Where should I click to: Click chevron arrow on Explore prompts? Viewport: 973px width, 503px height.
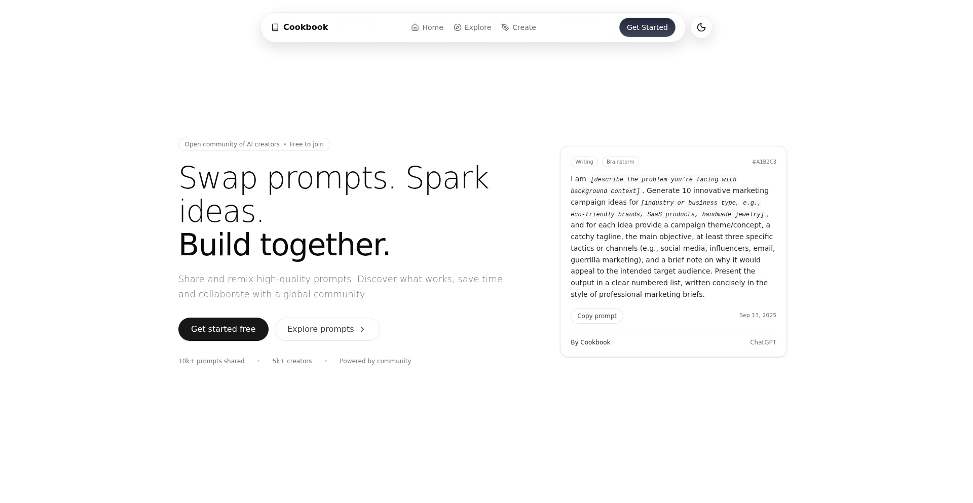point(362,329)
